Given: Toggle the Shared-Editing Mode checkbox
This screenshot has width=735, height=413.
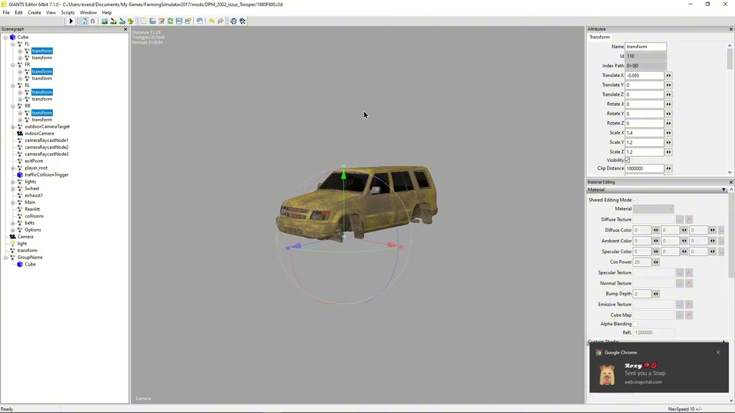Looking at the screenshot, I should click(635, 200).
